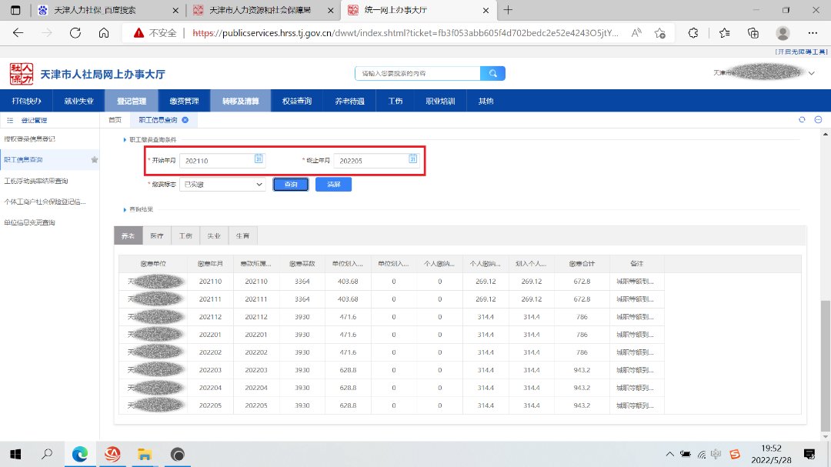Open the more options circle icon
This screenshot has width=831, height=467.
pyautogui.click(x=818, y=120)
